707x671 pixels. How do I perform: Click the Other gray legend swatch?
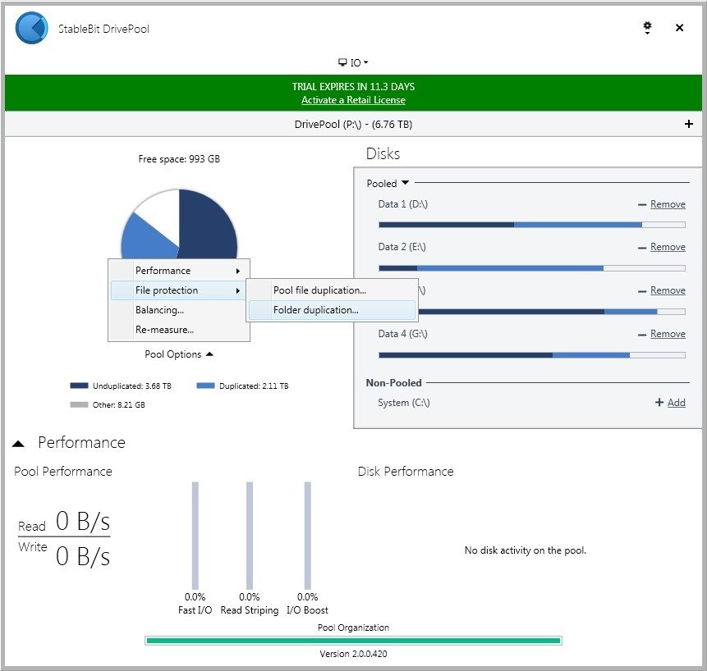(x=79, y=404)
